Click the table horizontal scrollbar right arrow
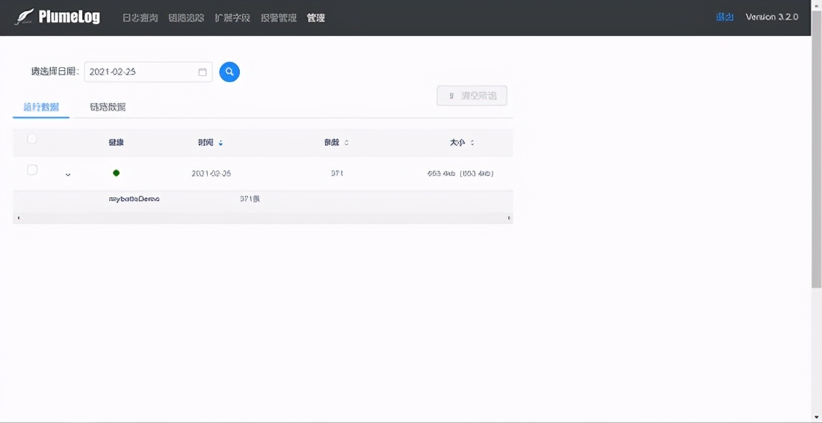822x423 pixels. 508,217
